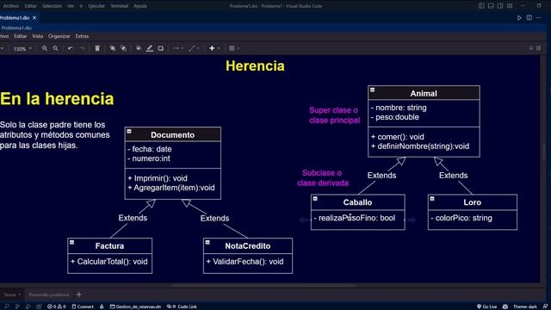551x310 pixels.
Task: Select the 'Super clase o clase principal' label
Action: 334,115
